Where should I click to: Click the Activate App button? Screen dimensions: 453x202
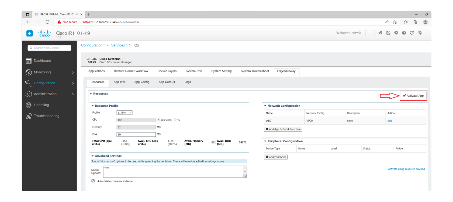click(x=413, y=96)
